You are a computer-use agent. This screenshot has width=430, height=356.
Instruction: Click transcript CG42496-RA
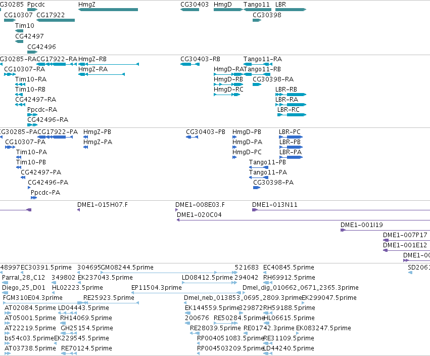(32, 125)
